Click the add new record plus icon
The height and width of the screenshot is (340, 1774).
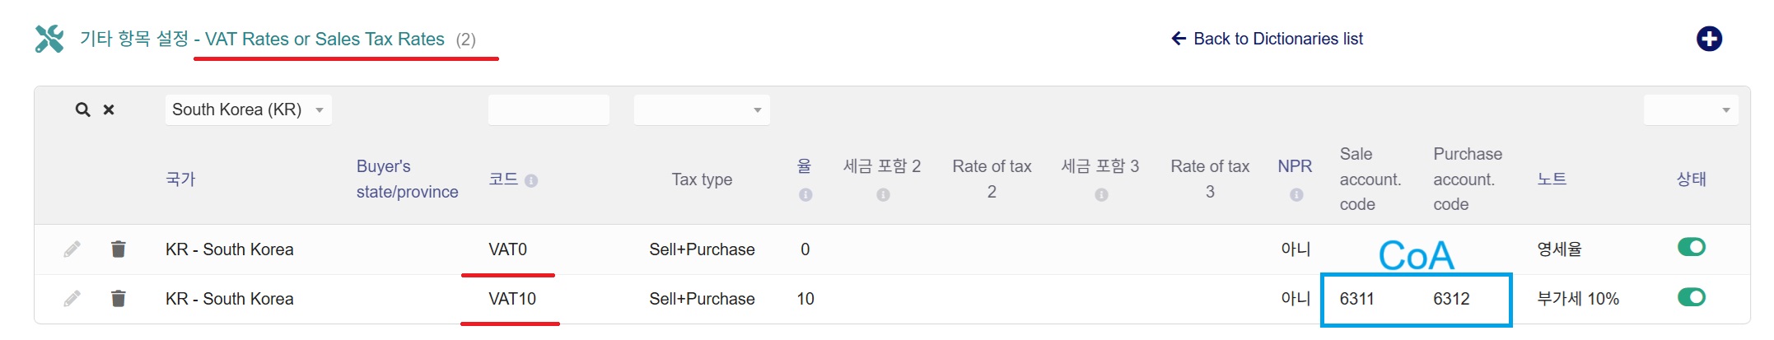[1709, 39]
